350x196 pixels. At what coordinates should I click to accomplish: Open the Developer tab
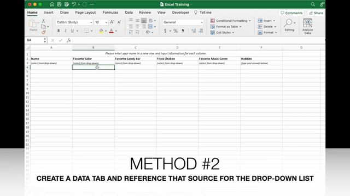pos(180,13)
